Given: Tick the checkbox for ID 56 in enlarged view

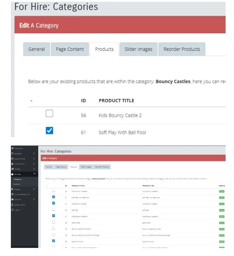Looking at the screenshot, I should [49, 113].
